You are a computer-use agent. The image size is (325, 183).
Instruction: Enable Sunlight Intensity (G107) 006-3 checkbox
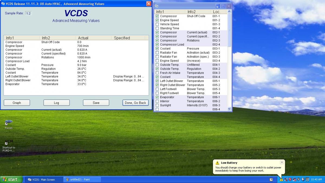(x=157, y=105)
